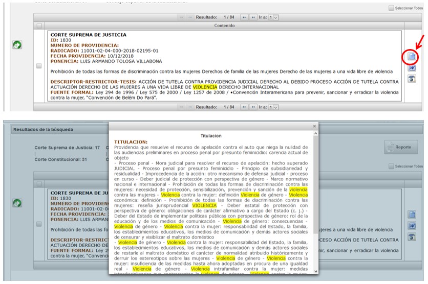
Task: Click bottom icon under Word icon, lower panel
Action: [x=412, y=236]
